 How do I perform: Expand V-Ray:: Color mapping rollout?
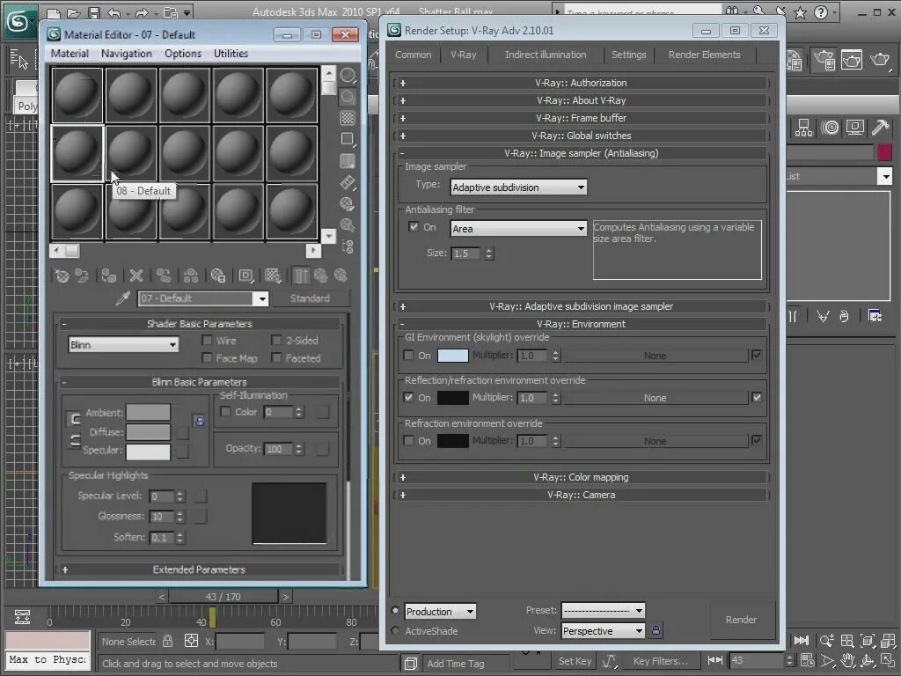tap(581, 477)
